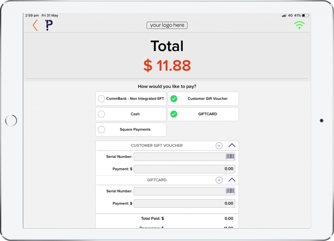Deselect GIFTCARD payment option
334x241 pixels.
point(203,114)
